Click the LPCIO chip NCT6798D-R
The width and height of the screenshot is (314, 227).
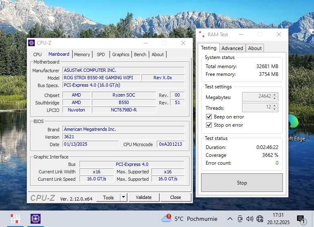pyautogui.click(x=124, y=110)
